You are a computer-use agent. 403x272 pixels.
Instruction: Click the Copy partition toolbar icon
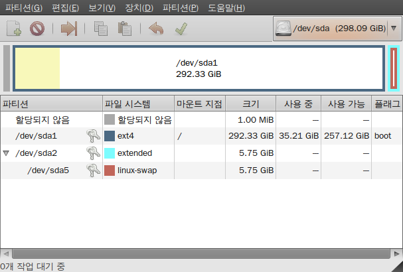(x=101, y=29)
